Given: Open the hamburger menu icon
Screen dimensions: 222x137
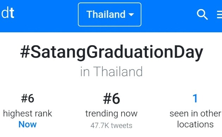Looking at the screenshot, I should click(220, 15).
